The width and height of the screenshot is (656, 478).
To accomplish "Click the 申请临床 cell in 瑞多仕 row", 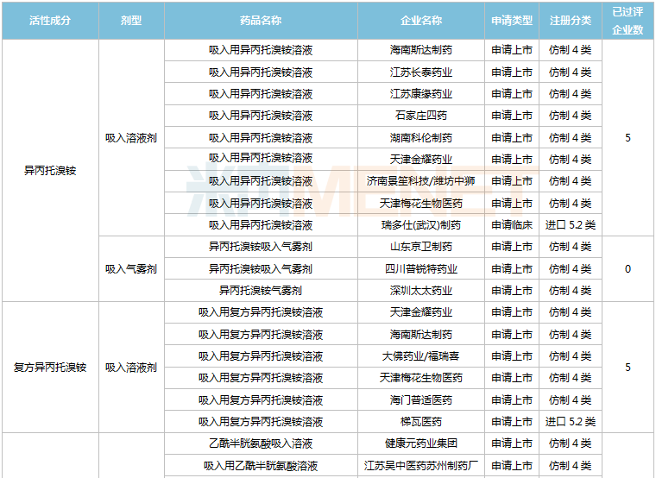I will coord(512,225).
